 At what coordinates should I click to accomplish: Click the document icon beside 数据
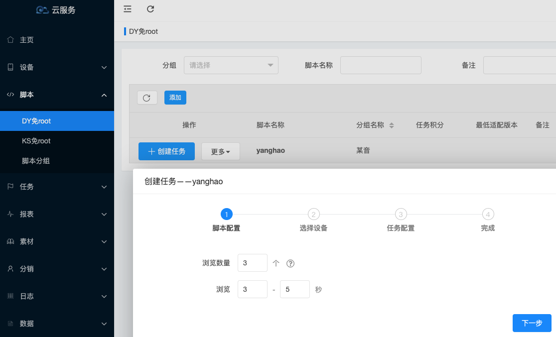[10, 324]
